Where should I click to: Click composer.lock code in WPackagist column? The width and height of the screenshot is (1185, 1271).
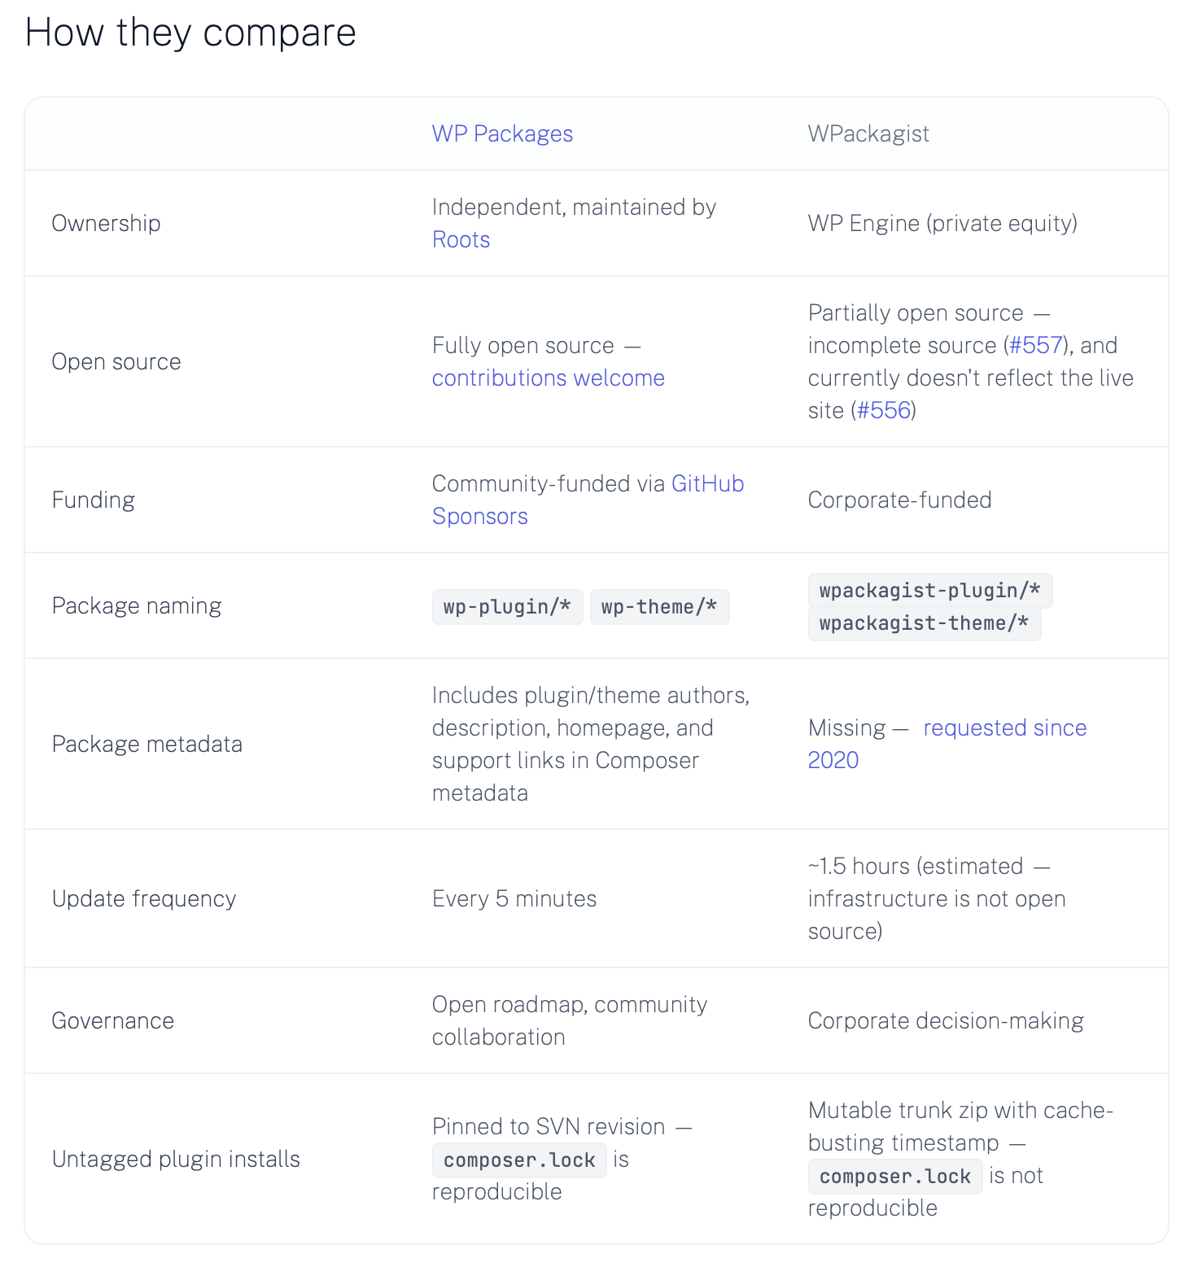click(894, 1177)
